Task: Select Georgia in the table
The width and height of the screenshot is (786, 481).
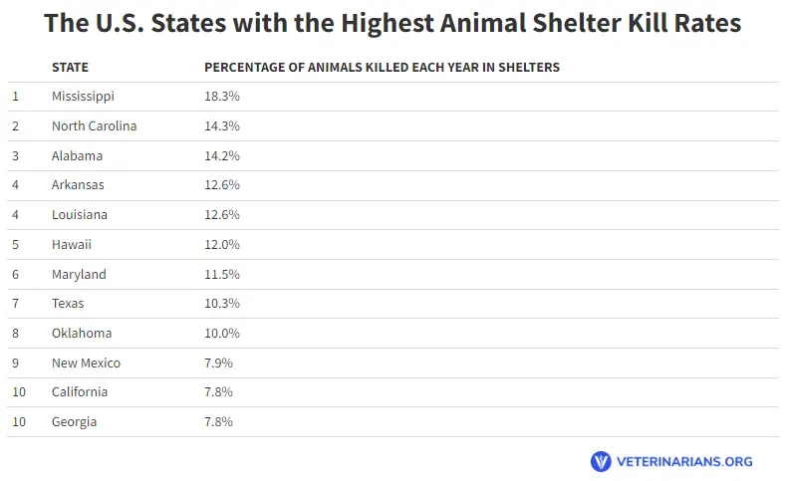Action: (75, 422)
